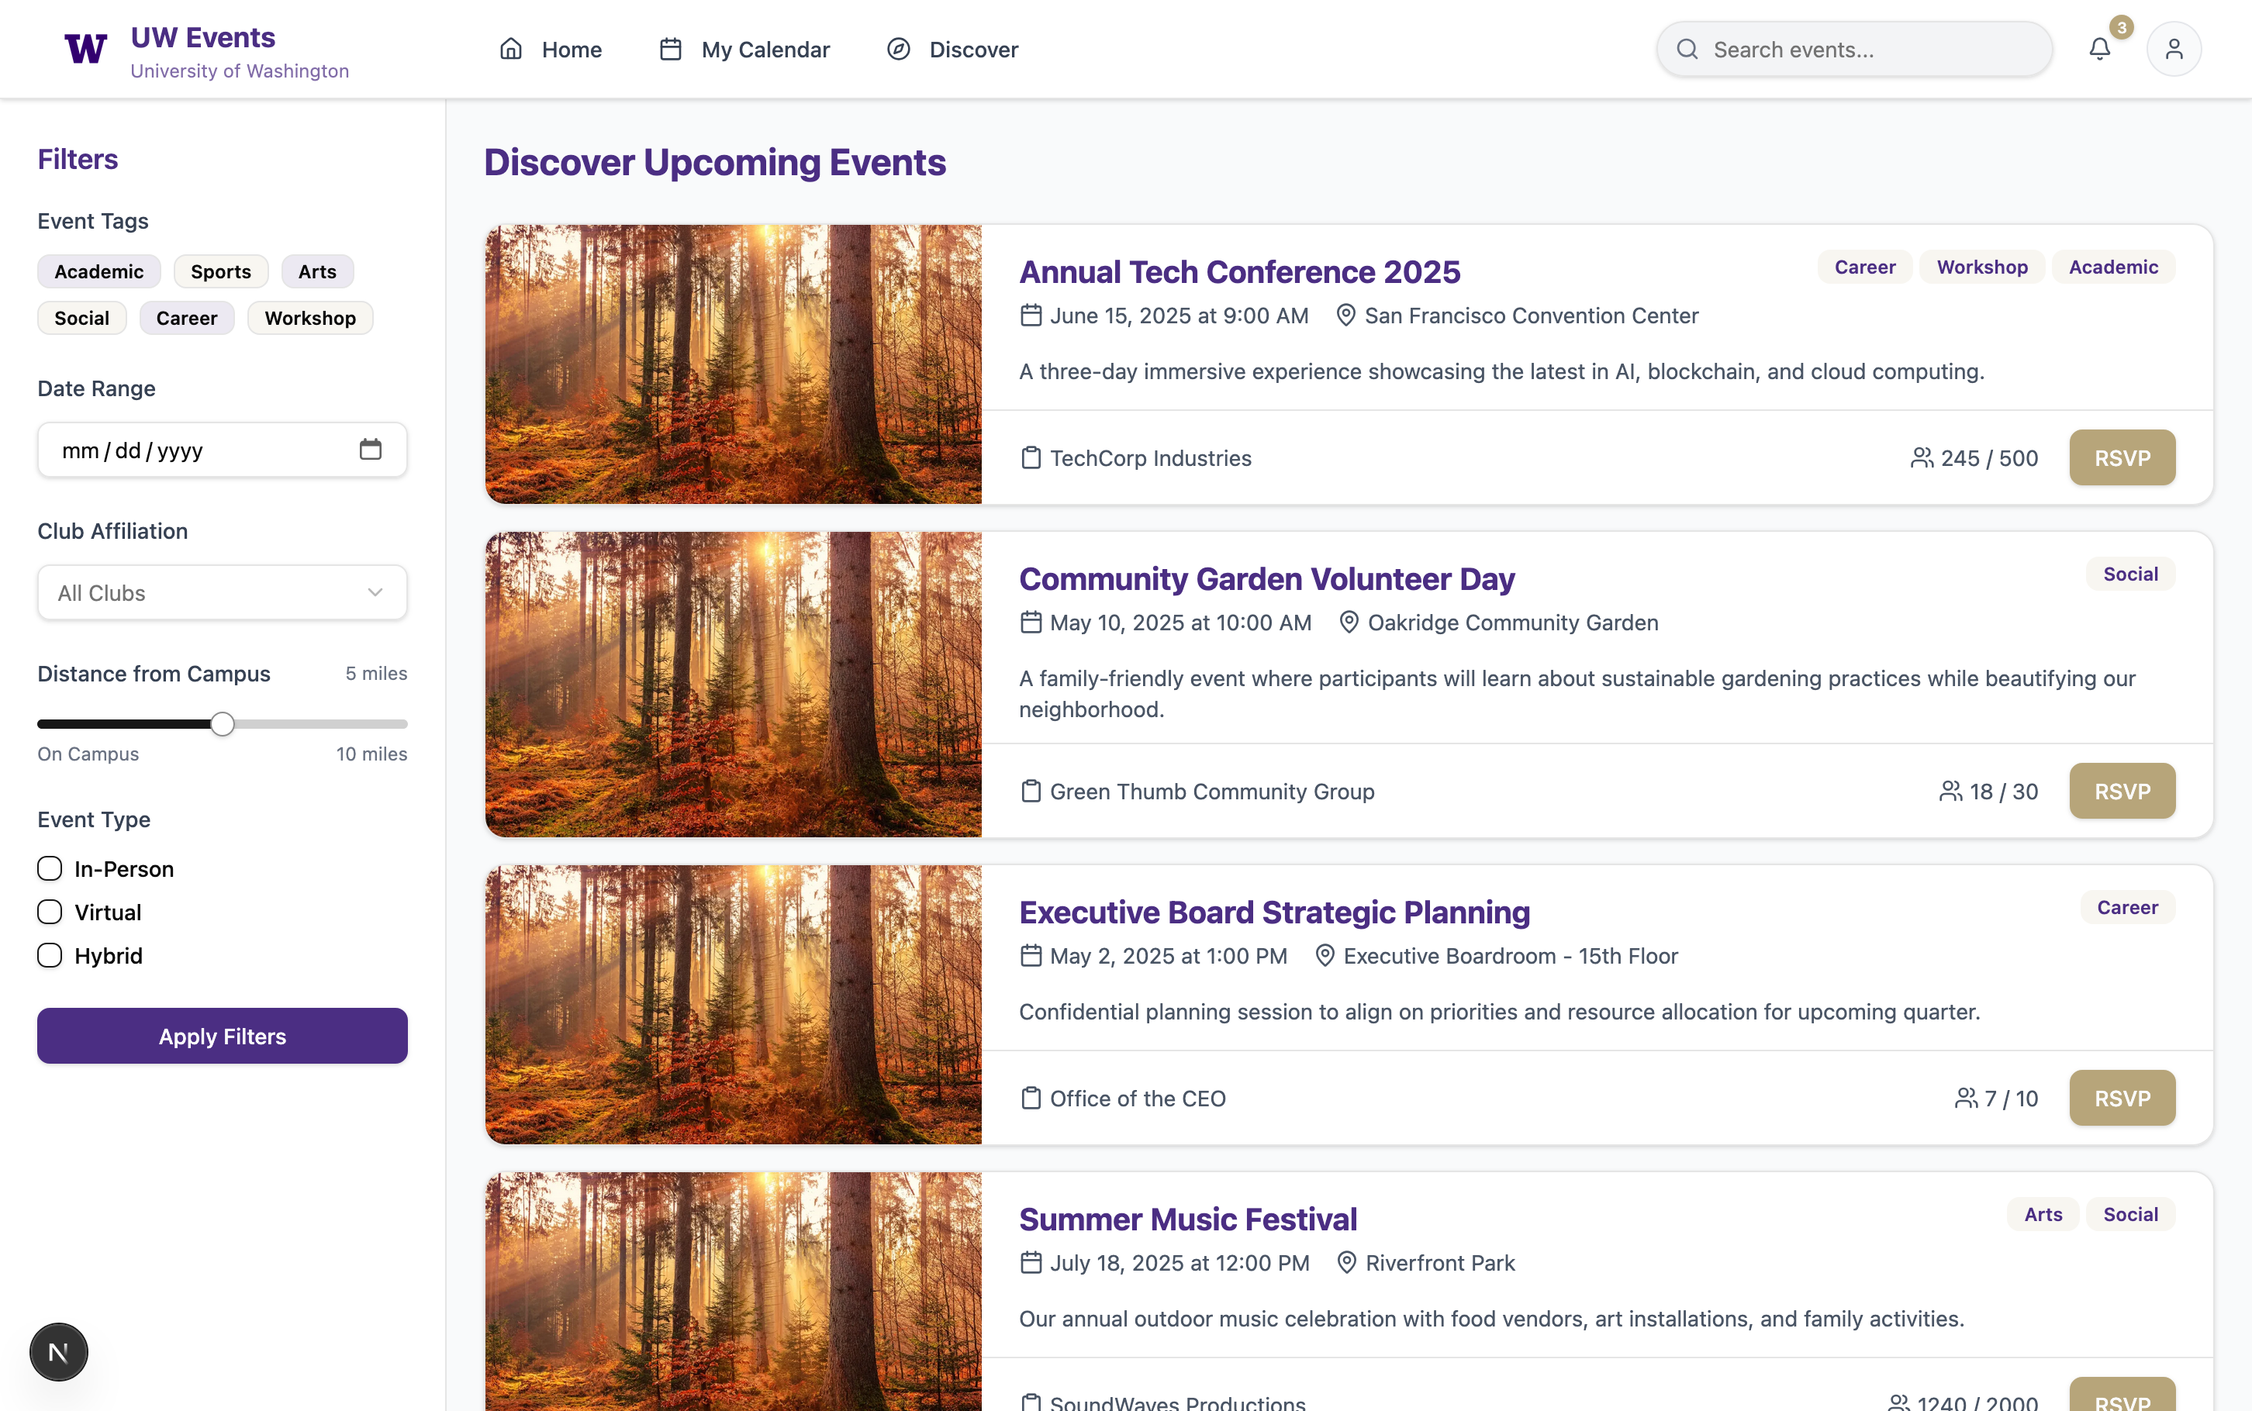Open the Home navigation link
This screenshot has width=2252, height=1411.
(551, 50)
